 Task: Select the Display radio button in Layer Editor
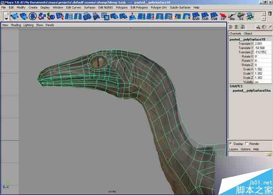click(x=231, y=144)
